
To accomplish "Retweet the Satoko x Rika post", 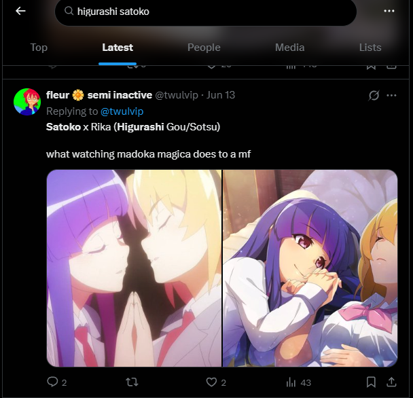I will coord(132,382).
